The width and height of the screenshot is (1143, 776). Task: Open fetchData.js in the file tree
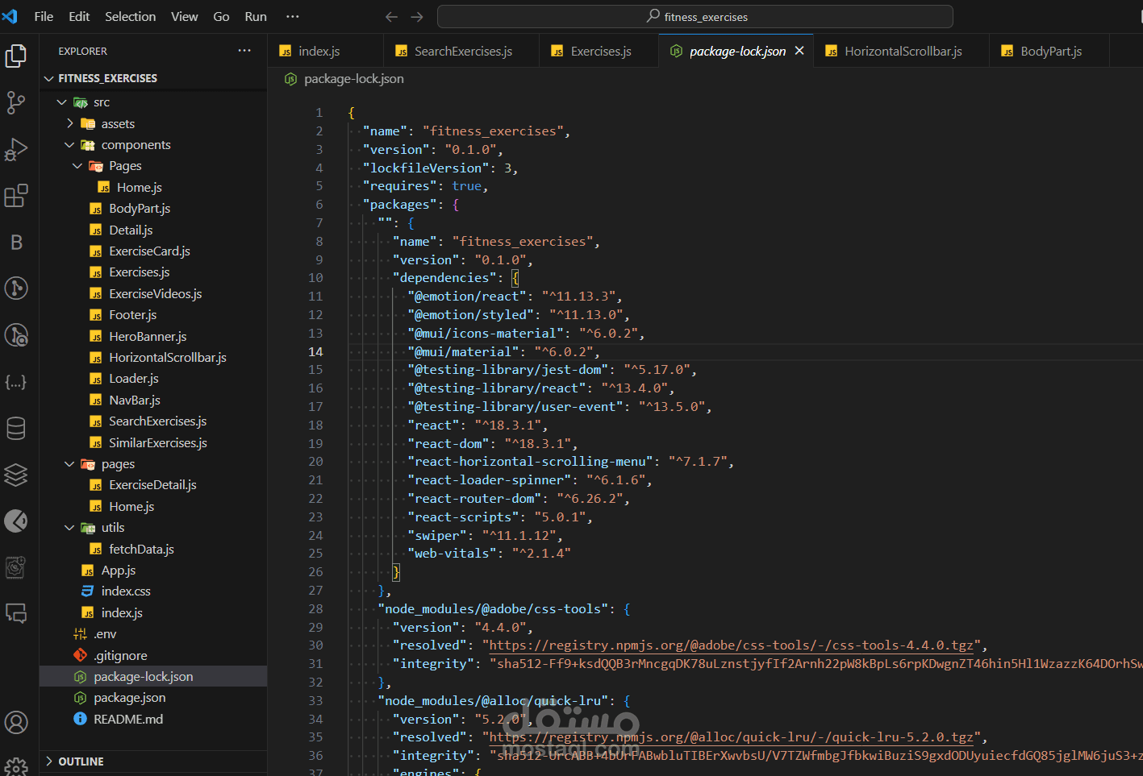(x=141, y=550)
